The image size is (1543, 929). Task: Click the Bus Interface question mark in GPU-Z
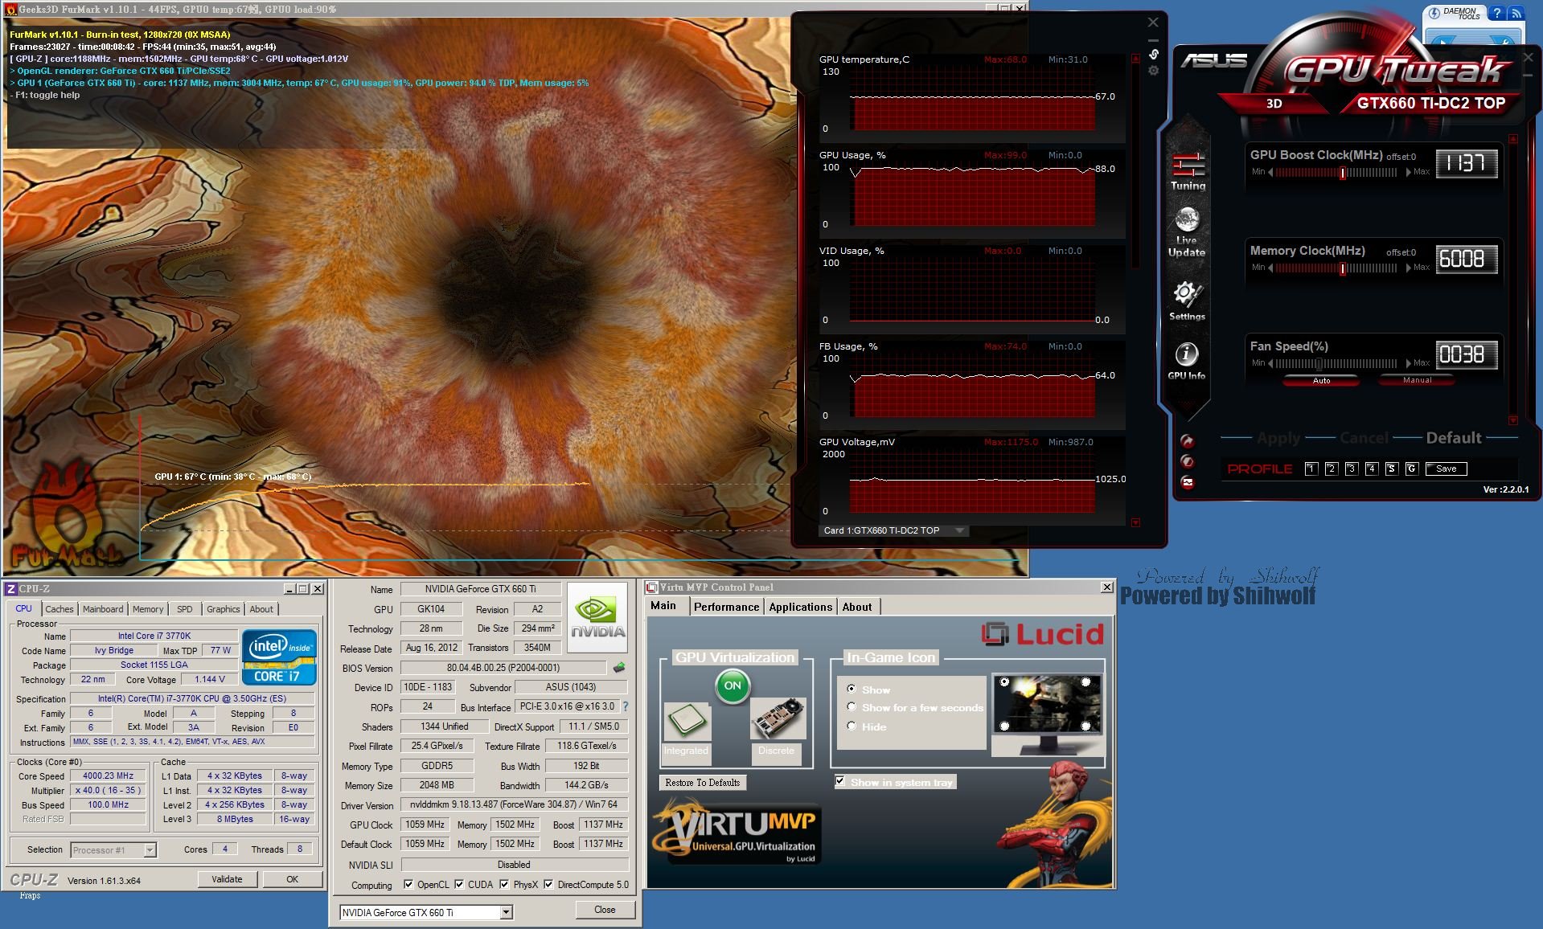(625, 706)
